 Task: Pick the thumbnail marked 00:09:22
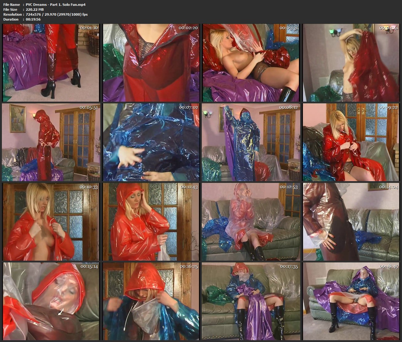click(x=351, y=142)
